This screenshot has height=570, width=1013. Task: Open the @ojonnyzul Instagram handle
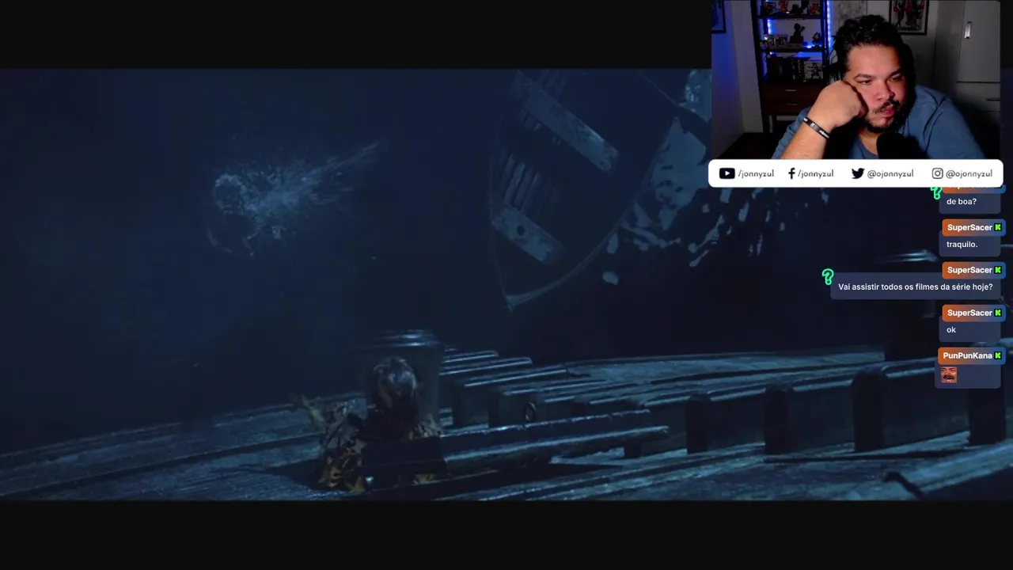969,173
